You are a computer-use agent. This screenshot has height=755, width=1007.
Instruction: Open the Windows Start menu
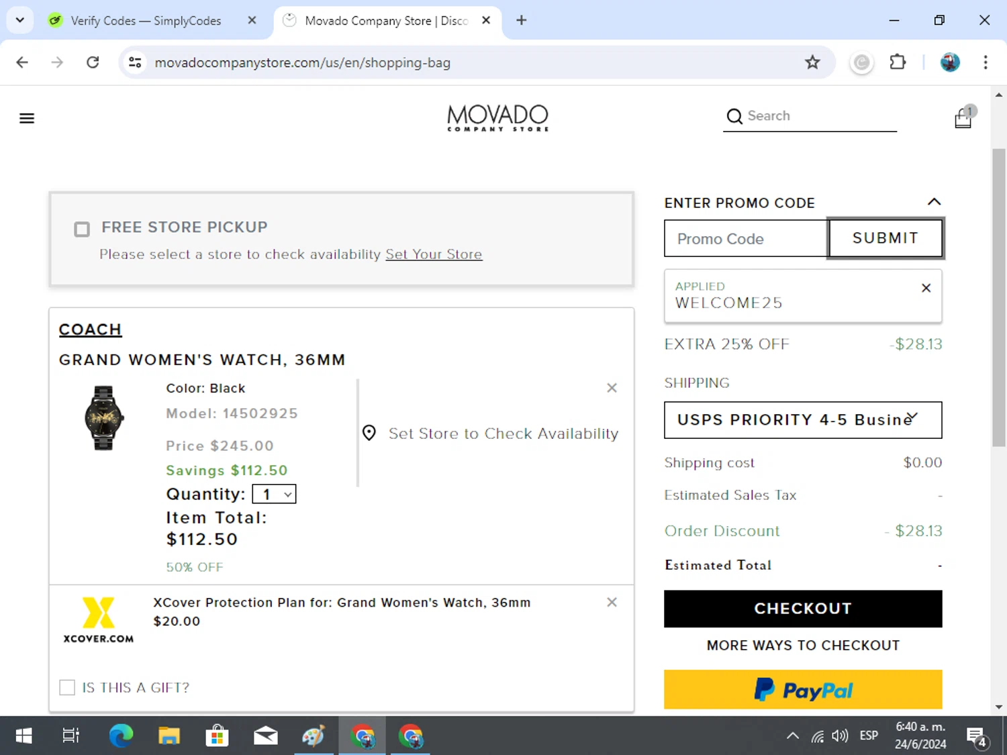23,736
